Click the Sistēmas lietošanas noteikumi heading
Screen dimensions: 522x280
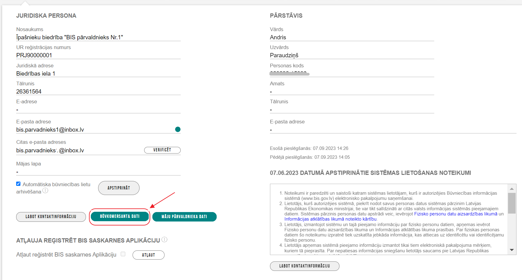371,173
